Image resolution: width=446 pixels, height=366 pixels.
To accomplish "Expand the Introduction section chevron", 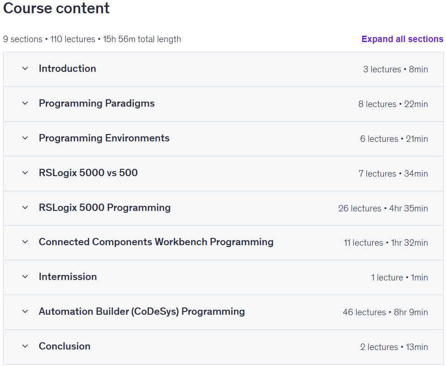I will click(25, 69).
